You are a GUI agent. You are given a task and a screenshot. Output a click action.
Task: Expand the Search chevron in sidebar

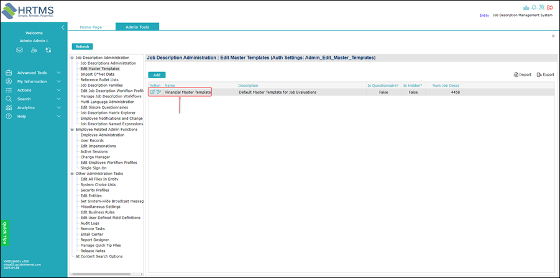(x=59, y=99)
